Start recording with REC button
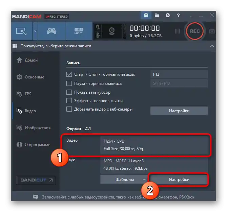This screenshot has height=212, width=227. (195, 31)
